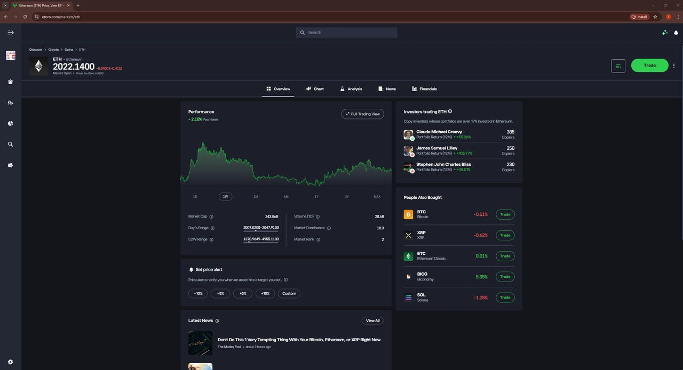Switch to the Chart tab
Viewport: 683px width, 370px height.
click(x=315, y=89)
